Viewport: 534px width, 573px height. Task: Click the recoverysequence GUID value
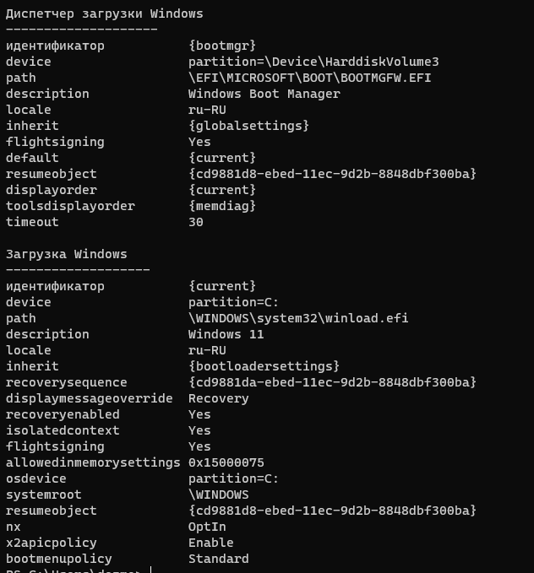[332, 382]
